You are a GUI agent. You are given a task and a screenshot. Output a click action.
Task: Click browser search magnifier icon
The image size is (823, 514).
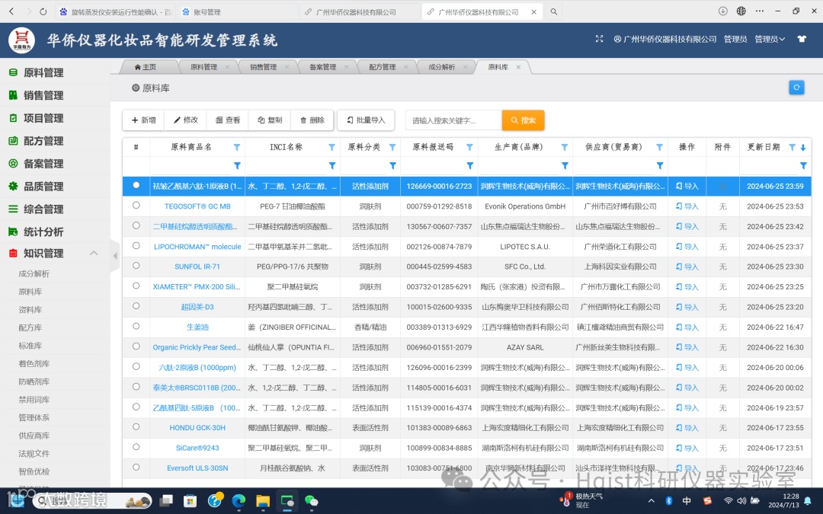tap(553, 11)
